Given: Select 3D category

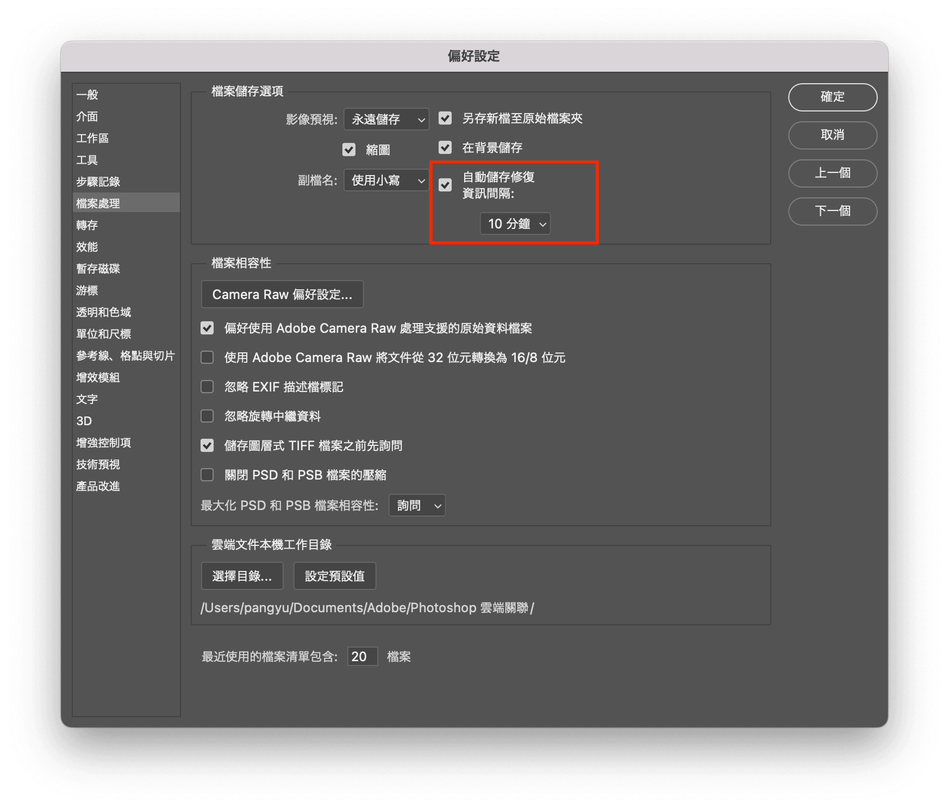Looking at the screenshot, I should point(126,421).
